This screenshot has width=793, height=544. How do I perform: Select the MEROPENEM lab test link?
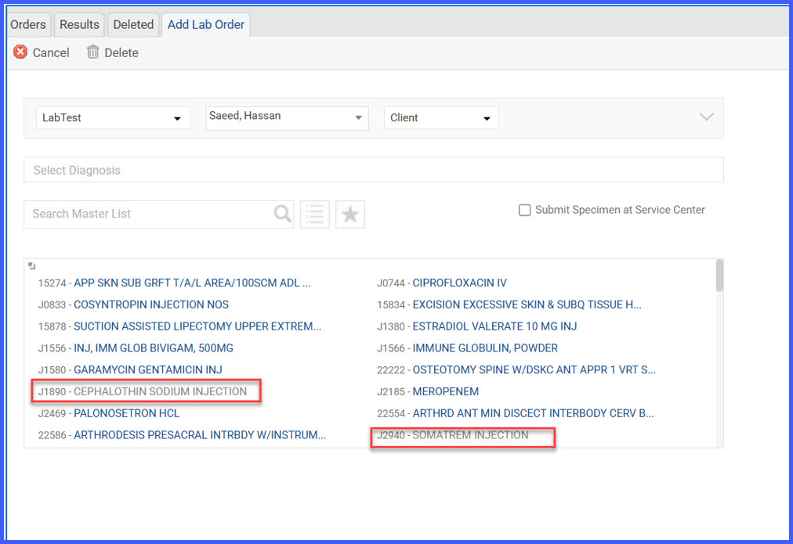coord(446,391)
